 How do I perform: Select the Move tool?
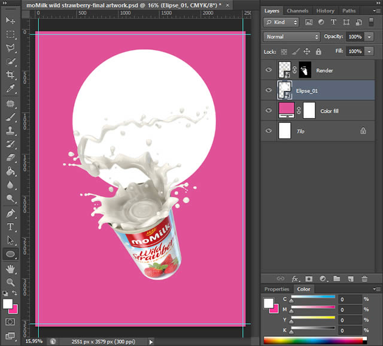(10, 20)
